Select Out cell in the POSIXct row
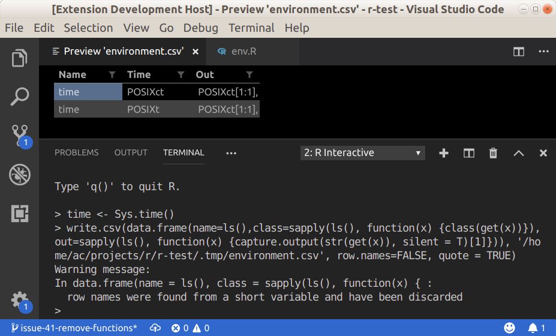Viewport: 556px width, 336px height. 226,92
